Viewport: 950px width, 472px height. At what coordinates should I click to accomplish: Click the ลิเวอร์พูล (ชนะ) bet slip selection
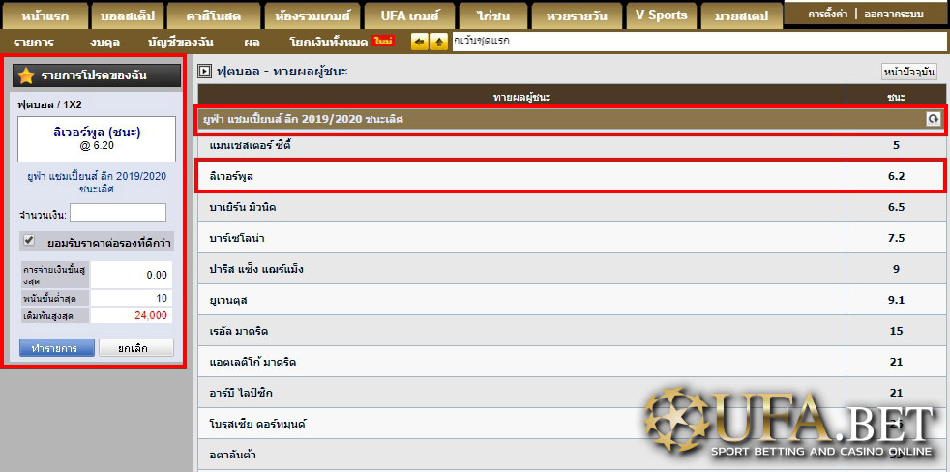97,138
